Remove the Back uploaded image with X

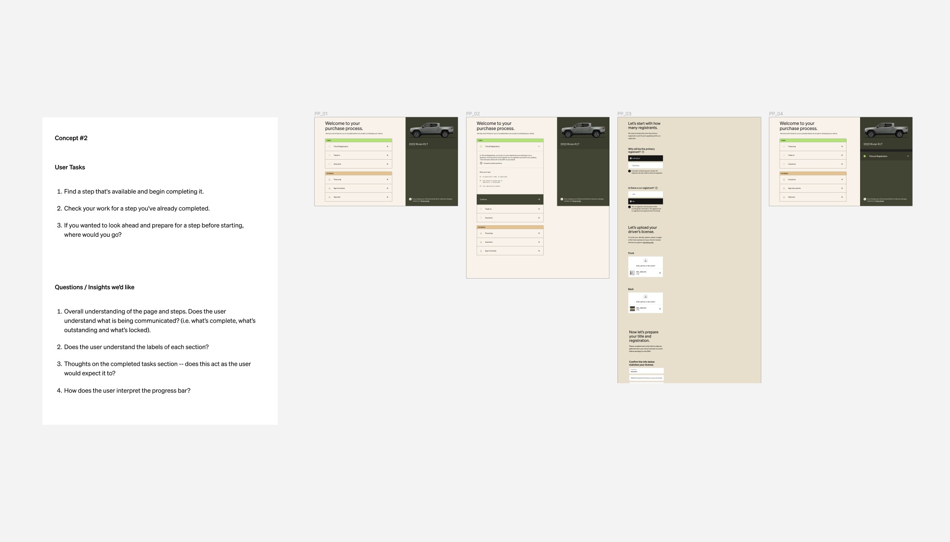pyautogui.click(x=660, y=309)
